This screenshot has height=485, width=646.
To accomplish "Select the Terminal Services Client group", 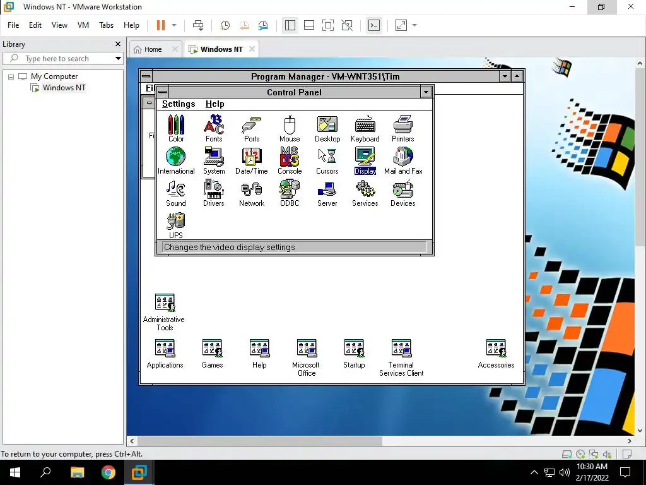I will tap(401, 357).
